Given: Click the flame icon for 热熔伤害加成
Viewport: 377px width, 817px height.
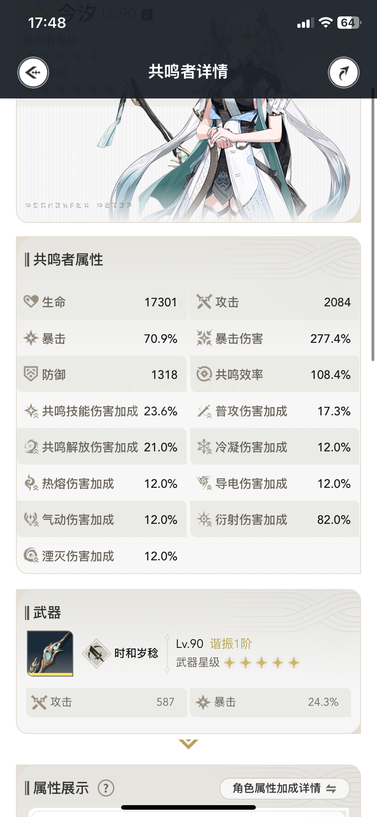Looking at the screenshot, I should coord(31,483).
